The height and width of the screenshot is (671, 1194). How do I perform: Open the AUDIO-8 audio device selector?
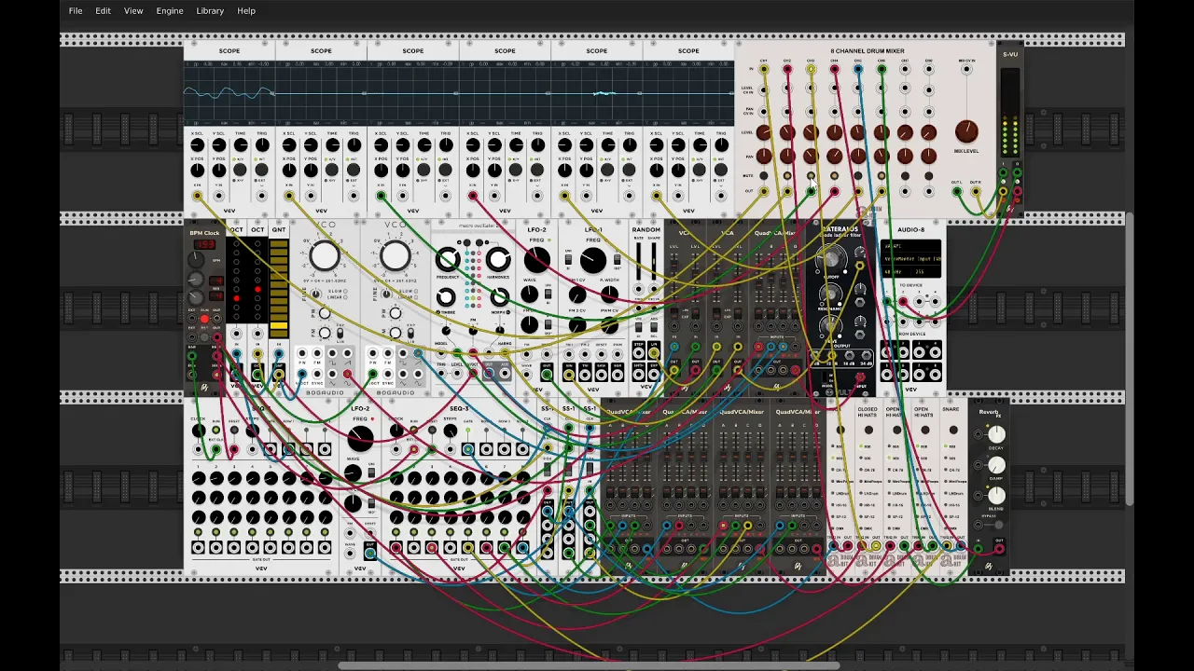[x=910, y=259]
